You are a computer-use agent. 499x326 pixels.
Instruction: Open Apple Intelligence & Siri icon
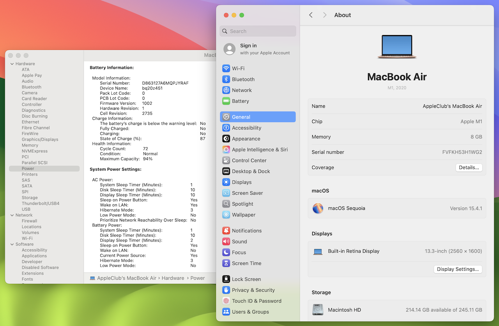(226, 150)
